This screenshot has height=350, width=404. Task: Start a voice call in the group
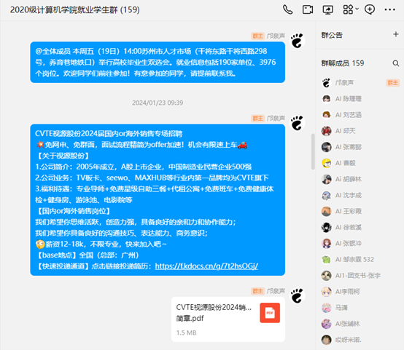tap(287, 9)
